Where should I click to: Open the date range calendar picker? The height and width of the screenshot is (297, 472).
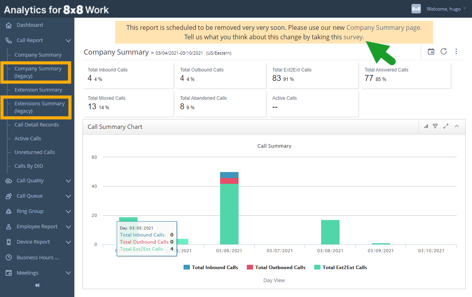pos(431,51)
